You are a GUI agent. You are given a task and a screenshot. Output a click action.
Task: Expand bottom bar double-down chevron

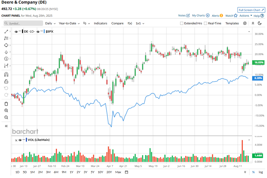coord(245,172)
